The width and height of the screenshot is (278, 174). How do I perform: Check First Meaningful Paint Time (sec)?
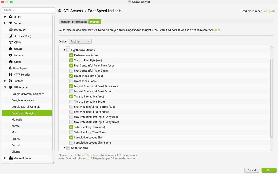pyautogui.click(x=71, y=107)
